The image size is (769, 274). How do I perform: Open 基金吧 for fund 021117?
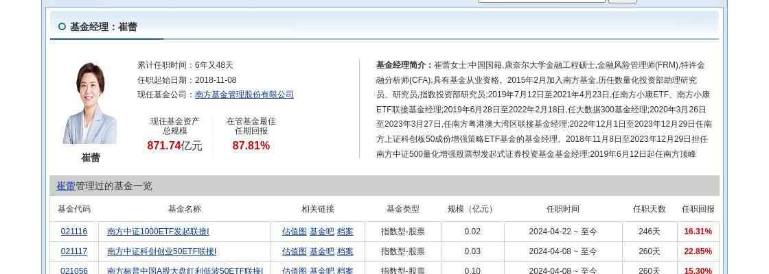[x=322, y=251]
